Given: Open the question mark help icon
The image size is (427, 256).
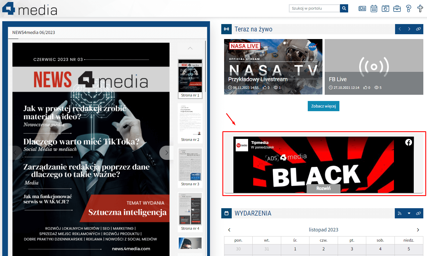Looking at the screenshot, I should (x=409, y=8).
